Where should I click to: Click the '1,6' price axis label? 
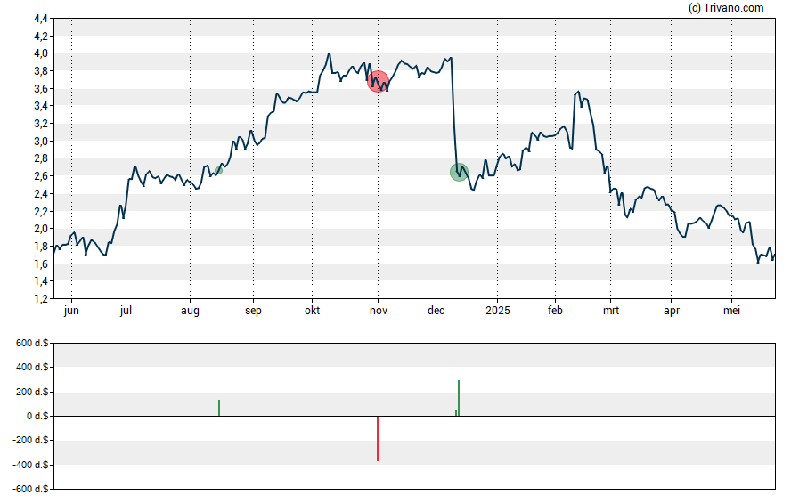pyautogui.click(x=41, y=264)
